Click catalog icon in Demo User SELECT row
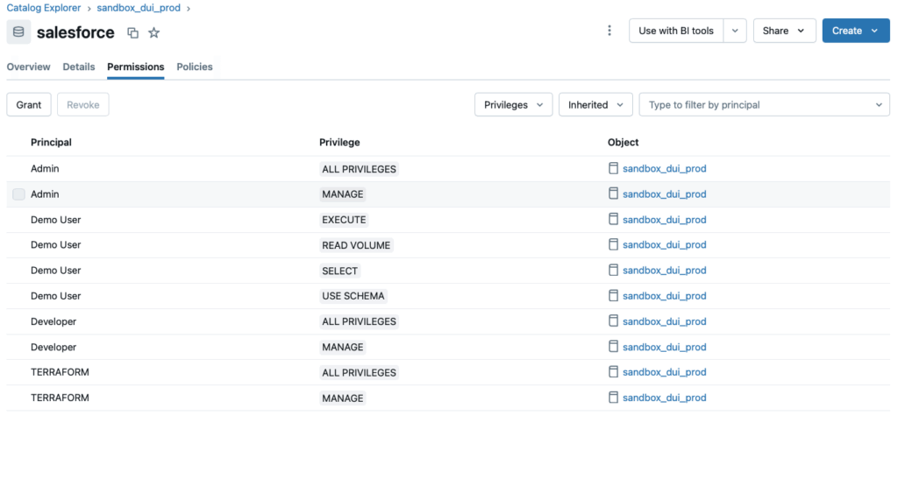898x493 pixels. (613, 270)
